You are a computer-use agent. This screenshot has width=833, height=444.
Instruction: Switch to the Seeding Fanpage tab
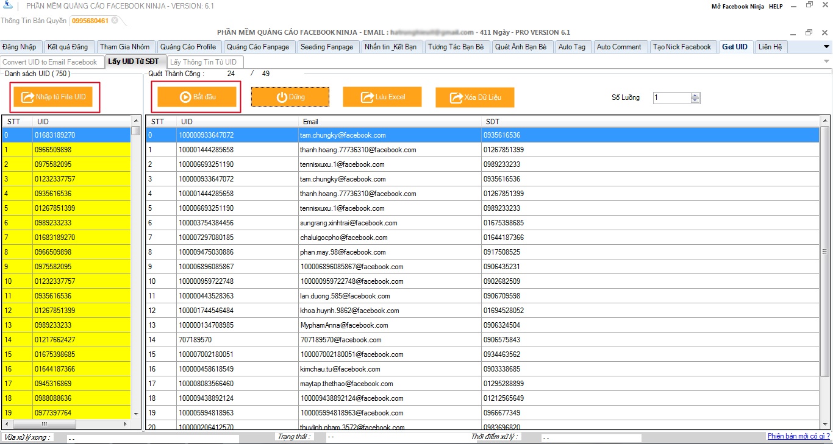[327, 47]
